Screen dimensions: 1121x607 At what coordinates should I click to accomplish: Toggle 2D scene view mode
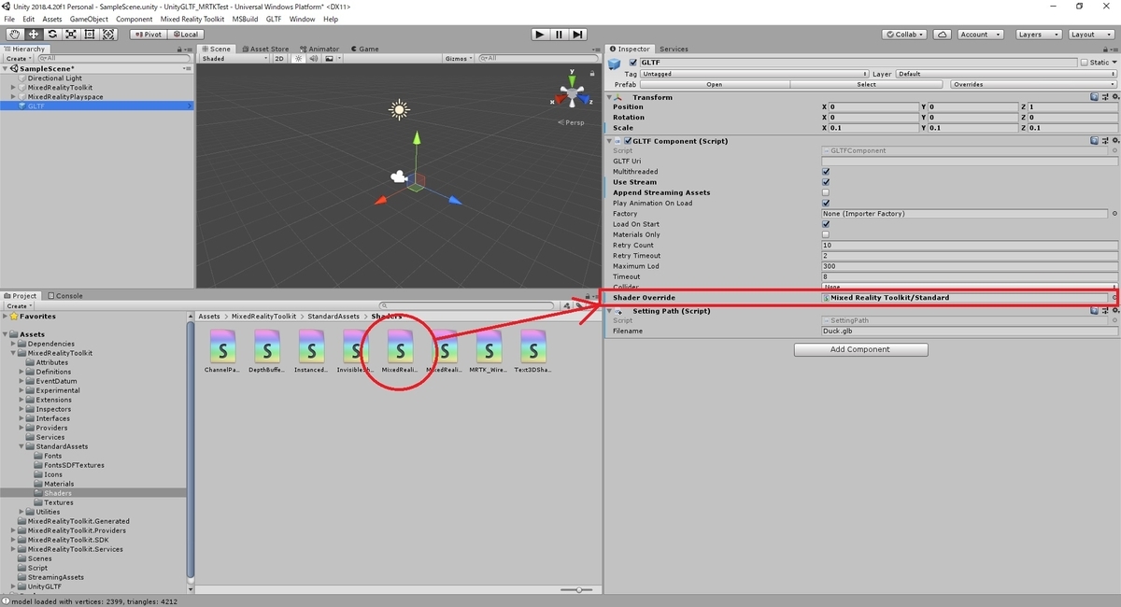pyautogui.click(x=278, y=58)
